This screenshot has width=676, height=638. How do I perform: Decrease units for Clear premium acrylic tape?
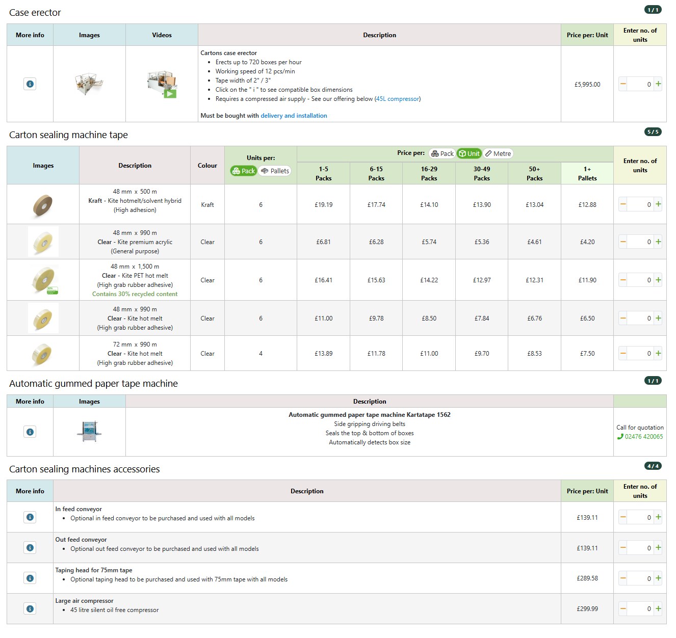tap(623, 242)
